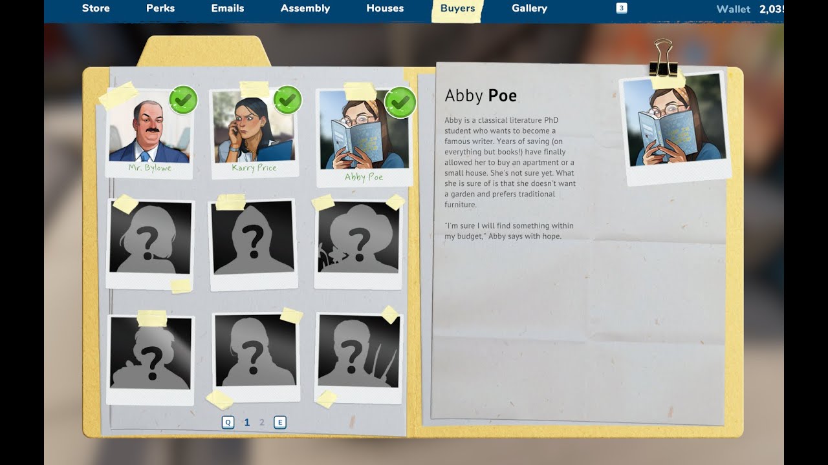Click the handwritten Abby Poe label
Screen dimensions: 828x465
[364, 177]
